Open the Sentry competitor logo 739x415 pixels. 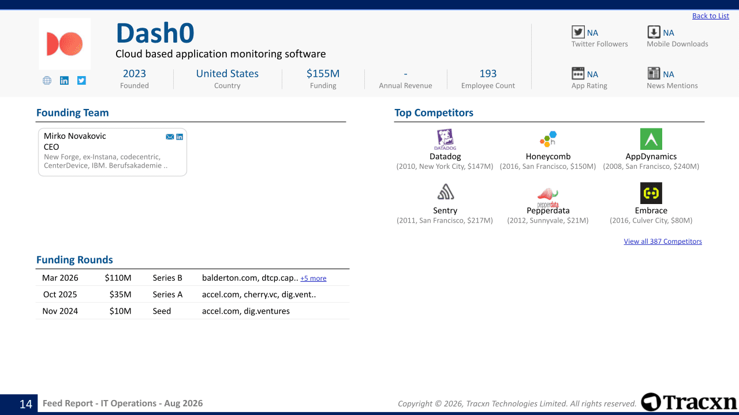point(445,191)
